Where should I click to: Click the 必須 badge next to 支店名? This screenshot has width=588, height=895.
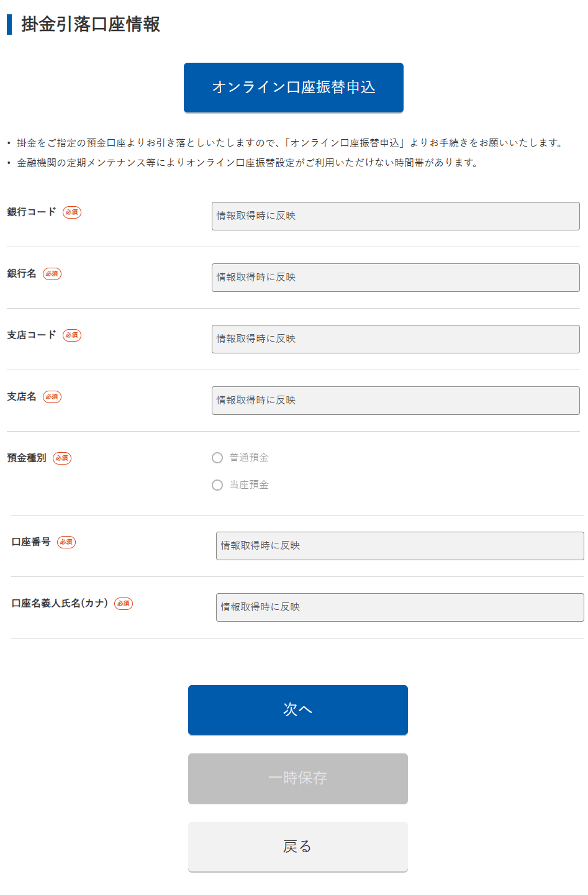click(52, 397)
